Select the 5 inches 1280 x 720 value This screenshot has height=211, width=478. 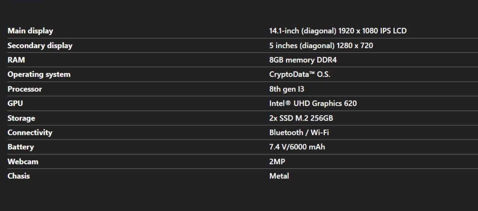pos(321,46)
